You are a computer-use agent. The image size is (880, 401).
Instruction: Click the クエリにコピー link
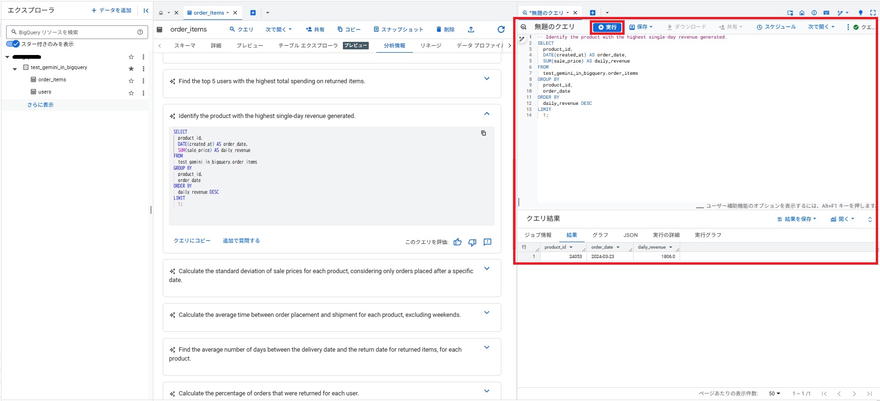click(x=192, y=241)
